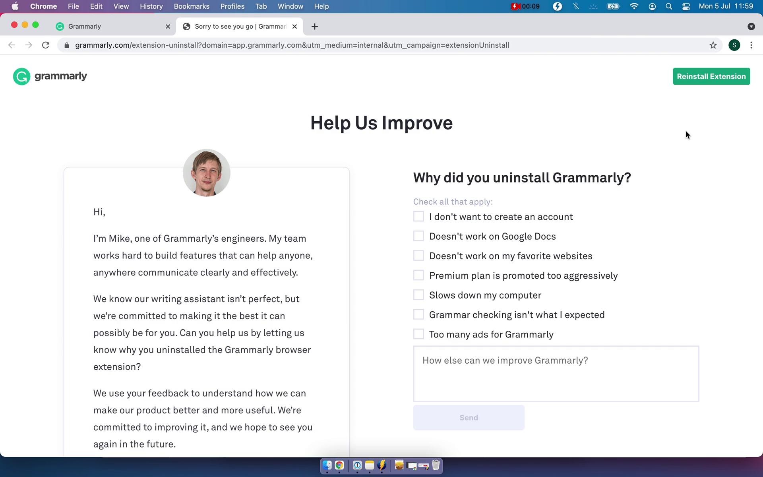
Task: Click the Bluetooth status icon
Action: pyautogui.click(x=576, y=6)
